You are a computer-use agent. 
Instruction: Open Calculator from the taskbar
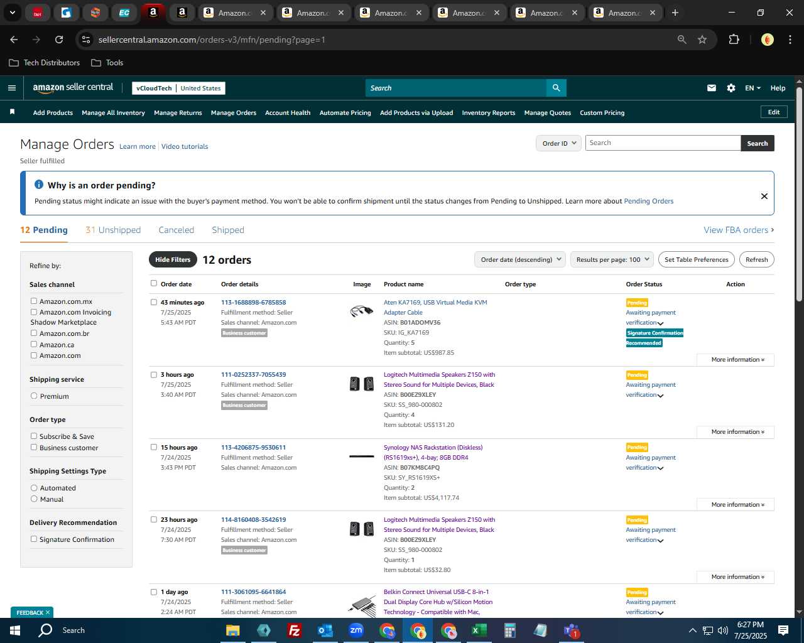(509, 630)
